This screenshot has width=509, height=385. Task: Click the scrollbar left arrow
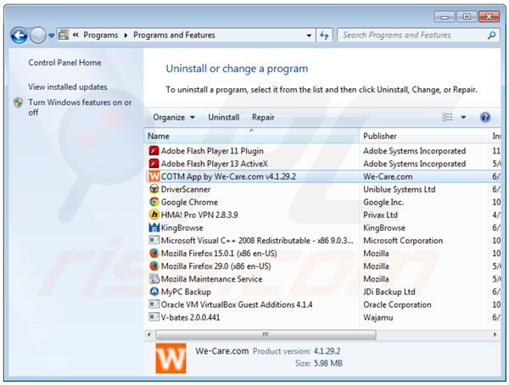coord(149,334)
